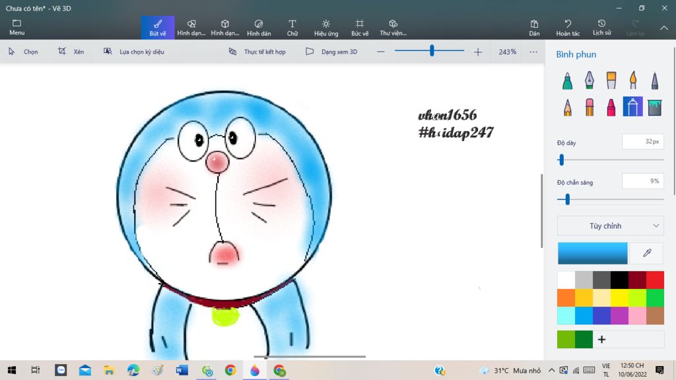The width and height of the screenshot is (676, 380).
Task: Pick the orange color swatch
Action: (x=566, y=298)
